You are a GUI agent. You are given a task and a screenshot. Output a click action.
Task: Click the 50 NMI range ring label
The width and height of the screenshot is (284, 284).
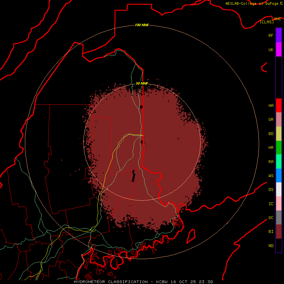[x=142, y=83]
